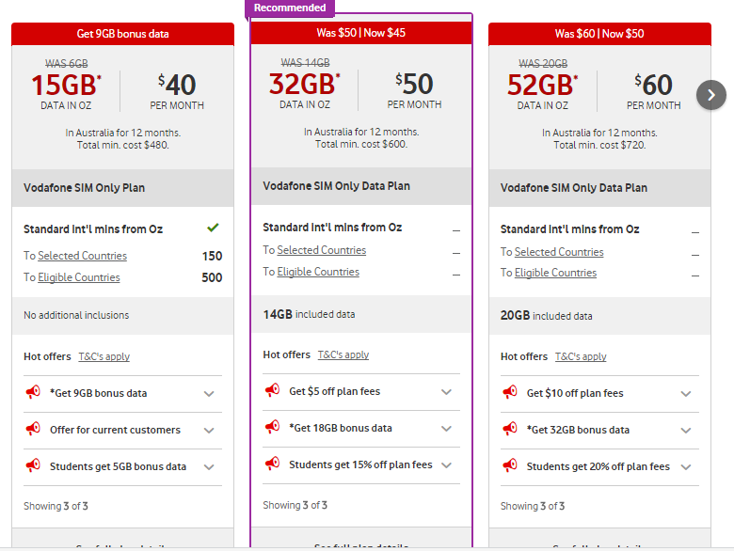The height and width of the screenshot is (551, 734).
Task: Open Eligible Countries link in $40 plan
Action: (x=79, y=277)
